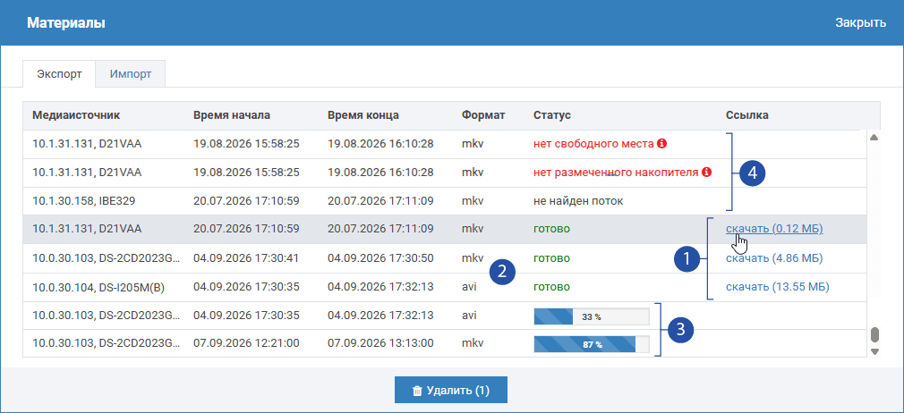
Task: Click annotation marker number 3
Action: (x=681, y=330)
